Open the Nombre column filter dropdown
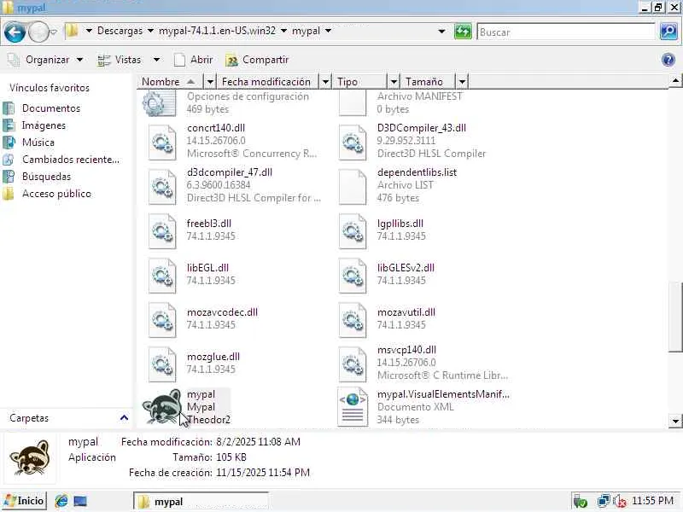Image resolution: width=683 pixels, height=512 pixels. point(210,81)
